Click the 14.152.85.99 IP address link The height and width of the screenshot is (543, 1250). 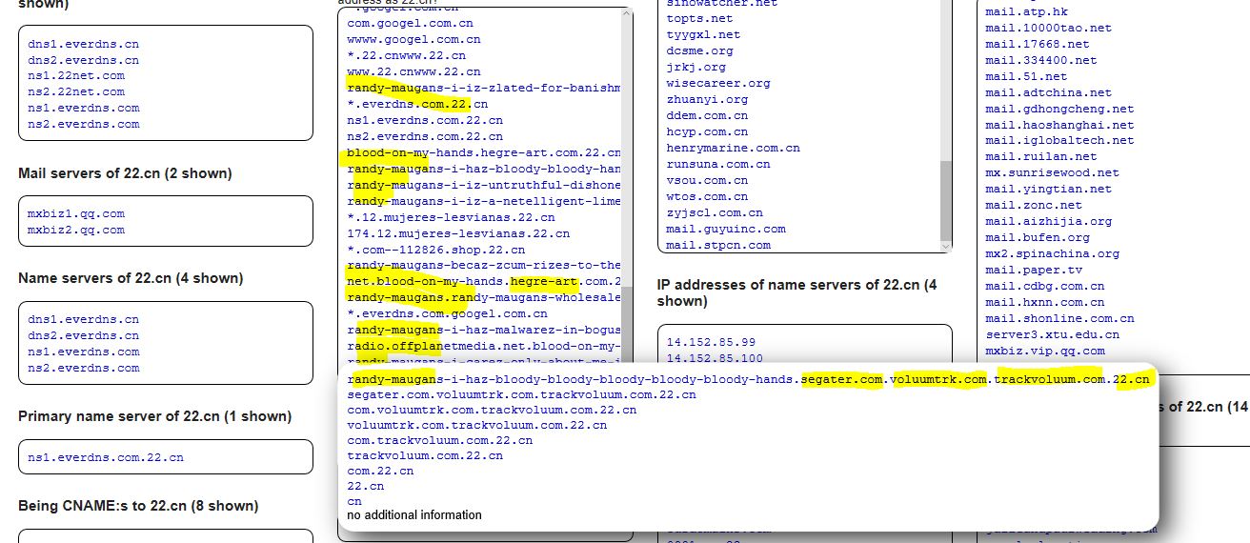click(x=711, y=342)
